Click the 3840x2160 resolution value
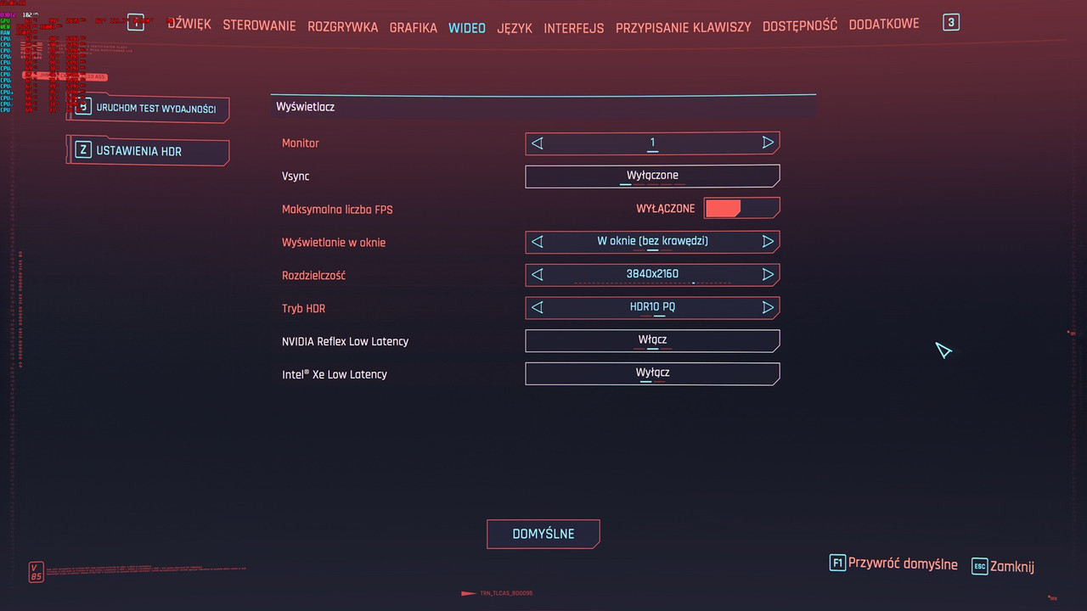 coord(652,274)
